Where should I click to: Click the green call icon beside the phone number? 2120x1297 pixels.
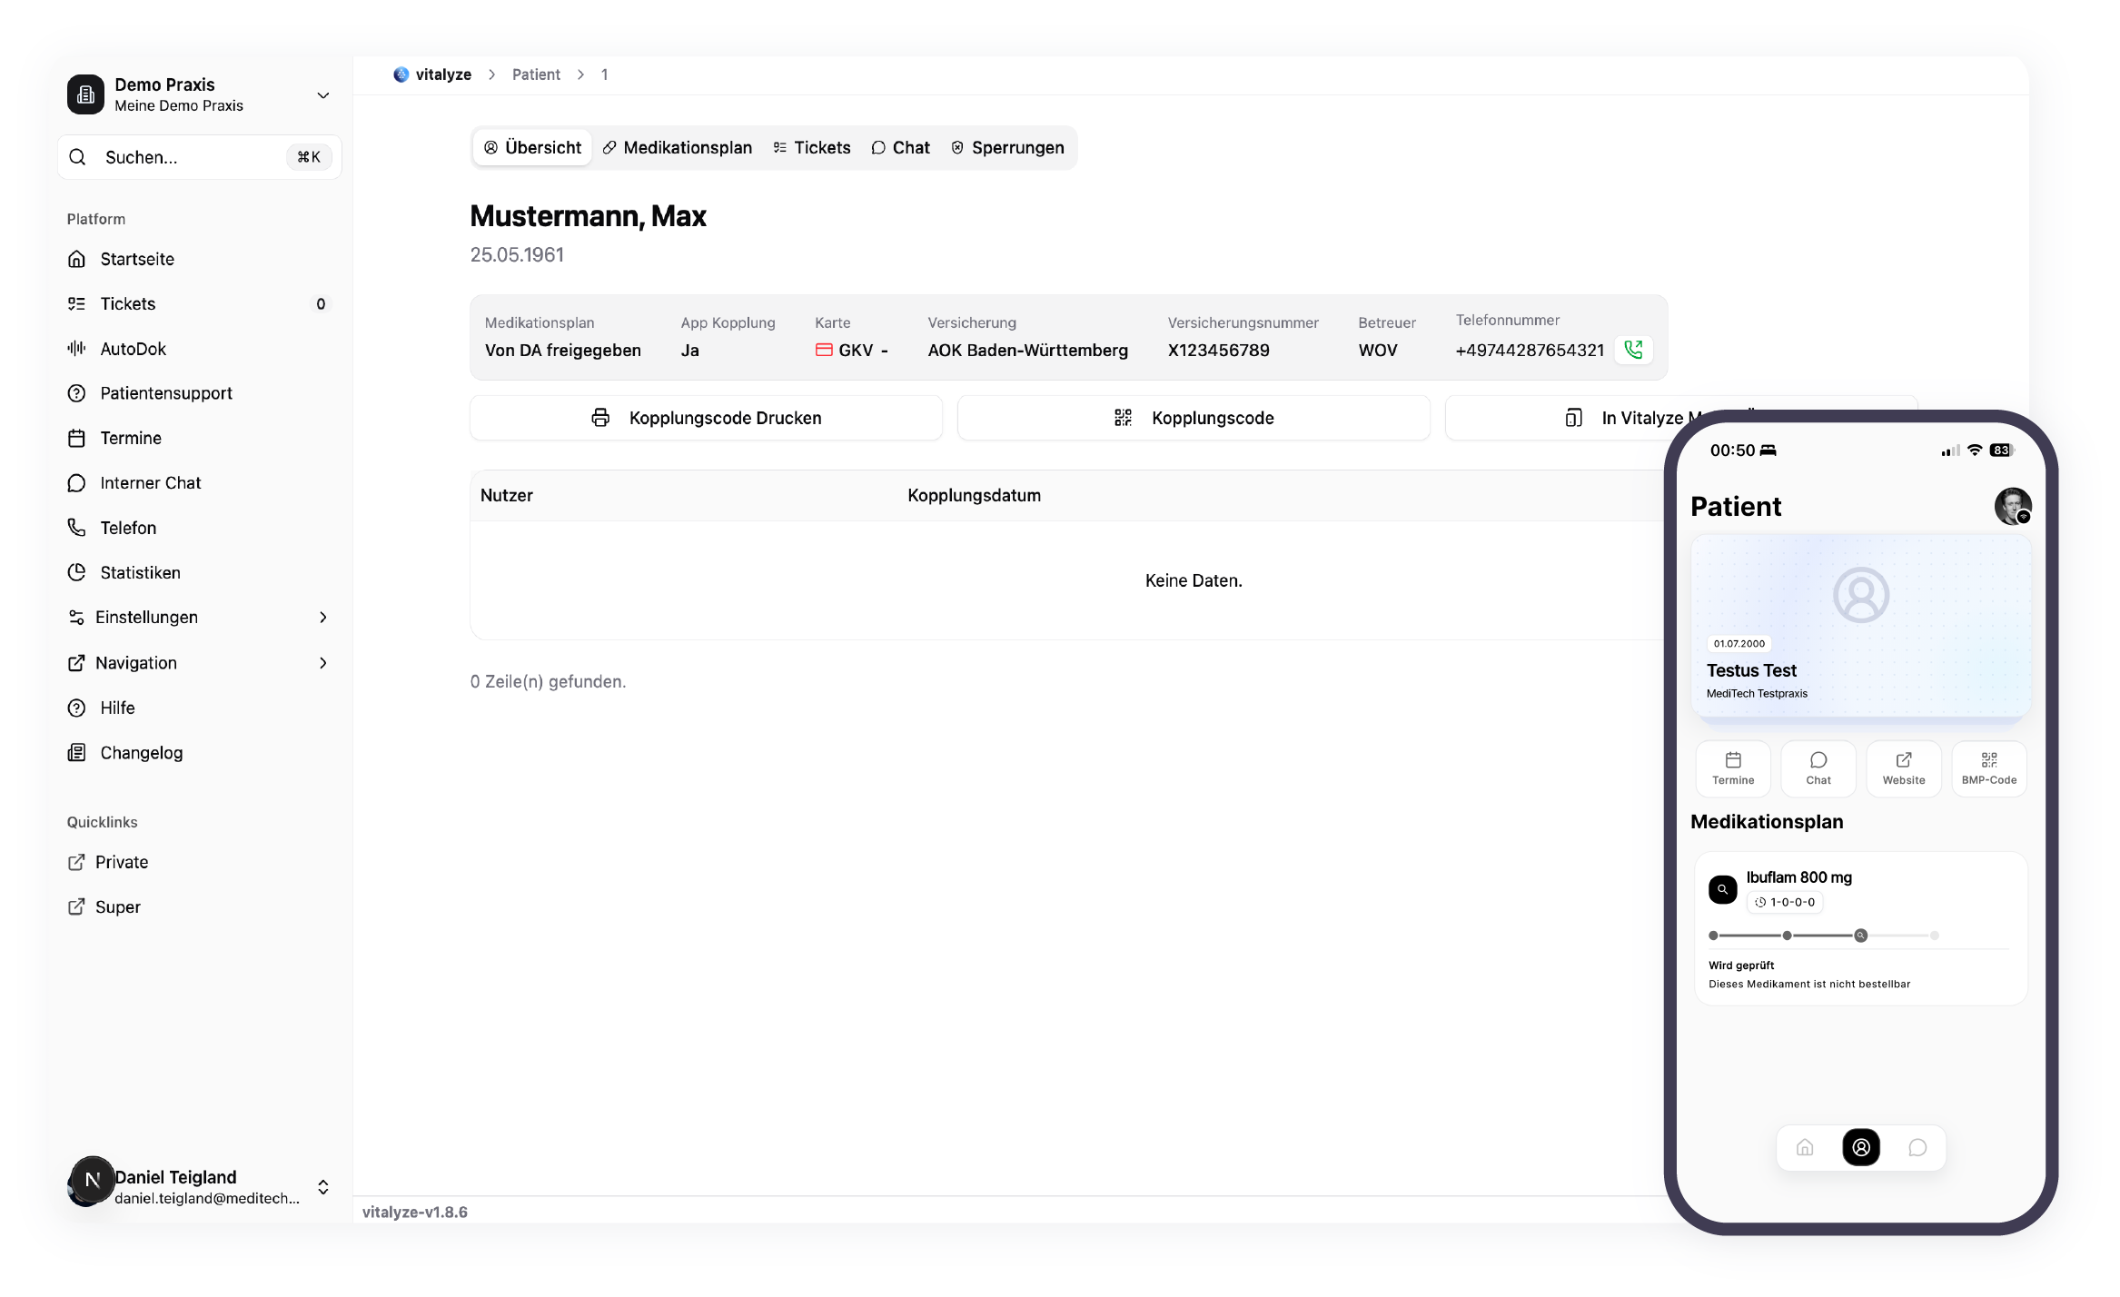pos(1633,349)
